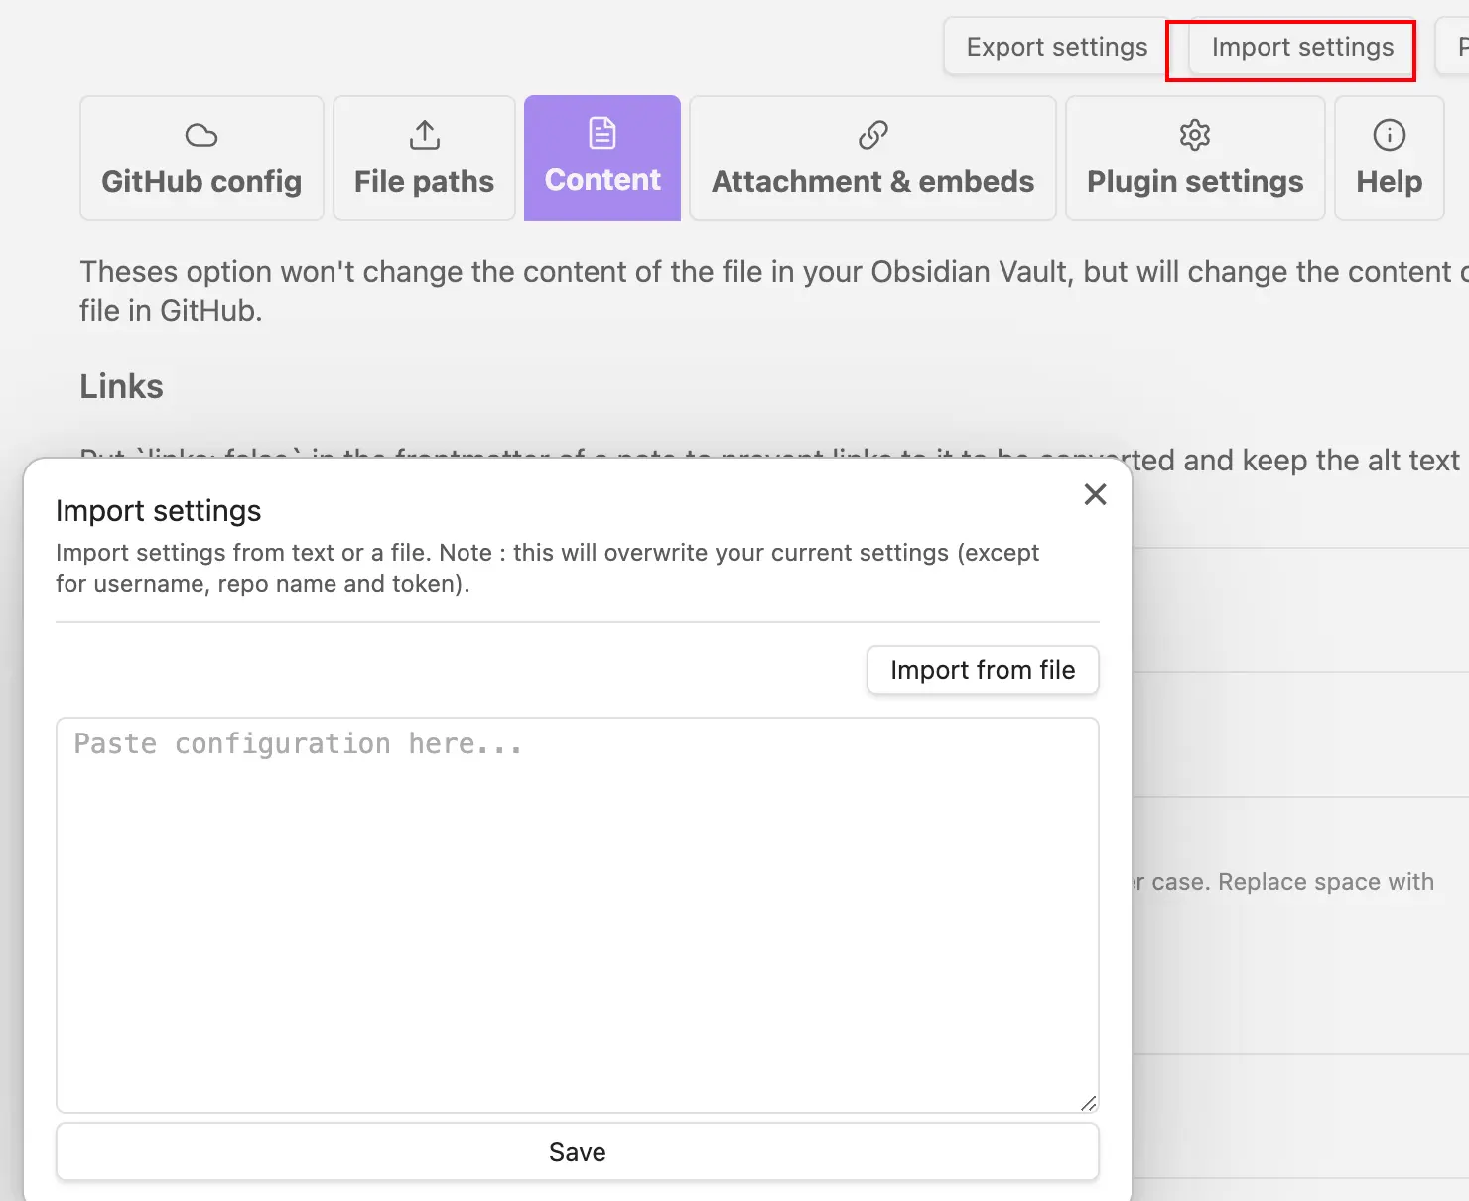Screen dimensions: 1469x1201
Task: Click Save in the import dialog
Action: tap(577, 1151)
